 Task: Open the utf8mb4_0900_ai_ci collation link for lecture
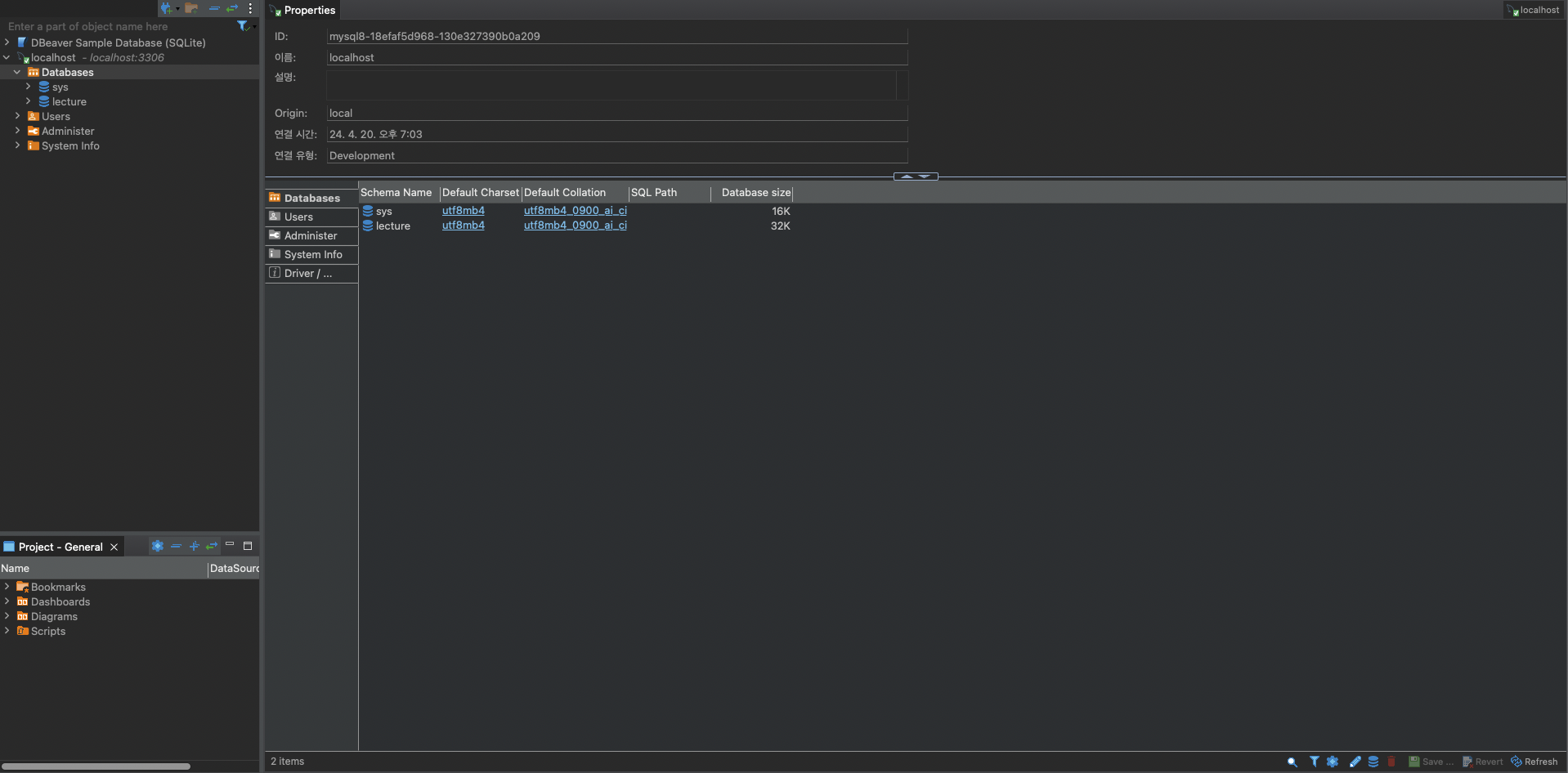coord(575,225)
